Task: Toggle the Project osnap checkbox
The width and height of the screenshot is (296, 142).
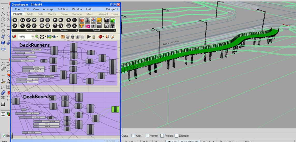Action: (162, 136)
